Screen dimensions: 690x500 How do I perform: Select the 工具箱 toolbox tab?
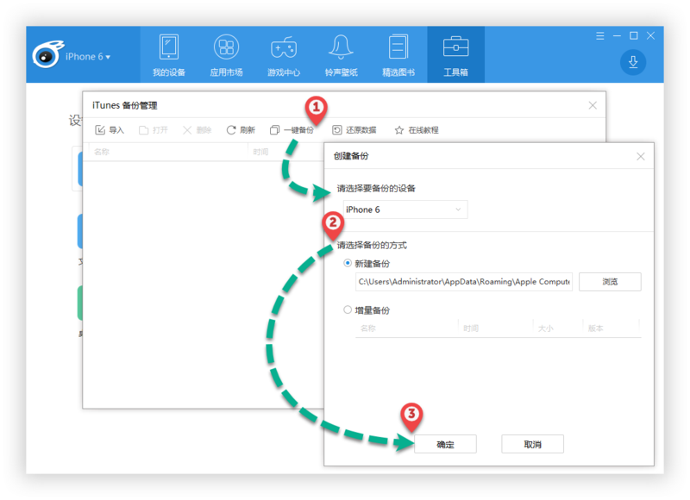[456, 55]
